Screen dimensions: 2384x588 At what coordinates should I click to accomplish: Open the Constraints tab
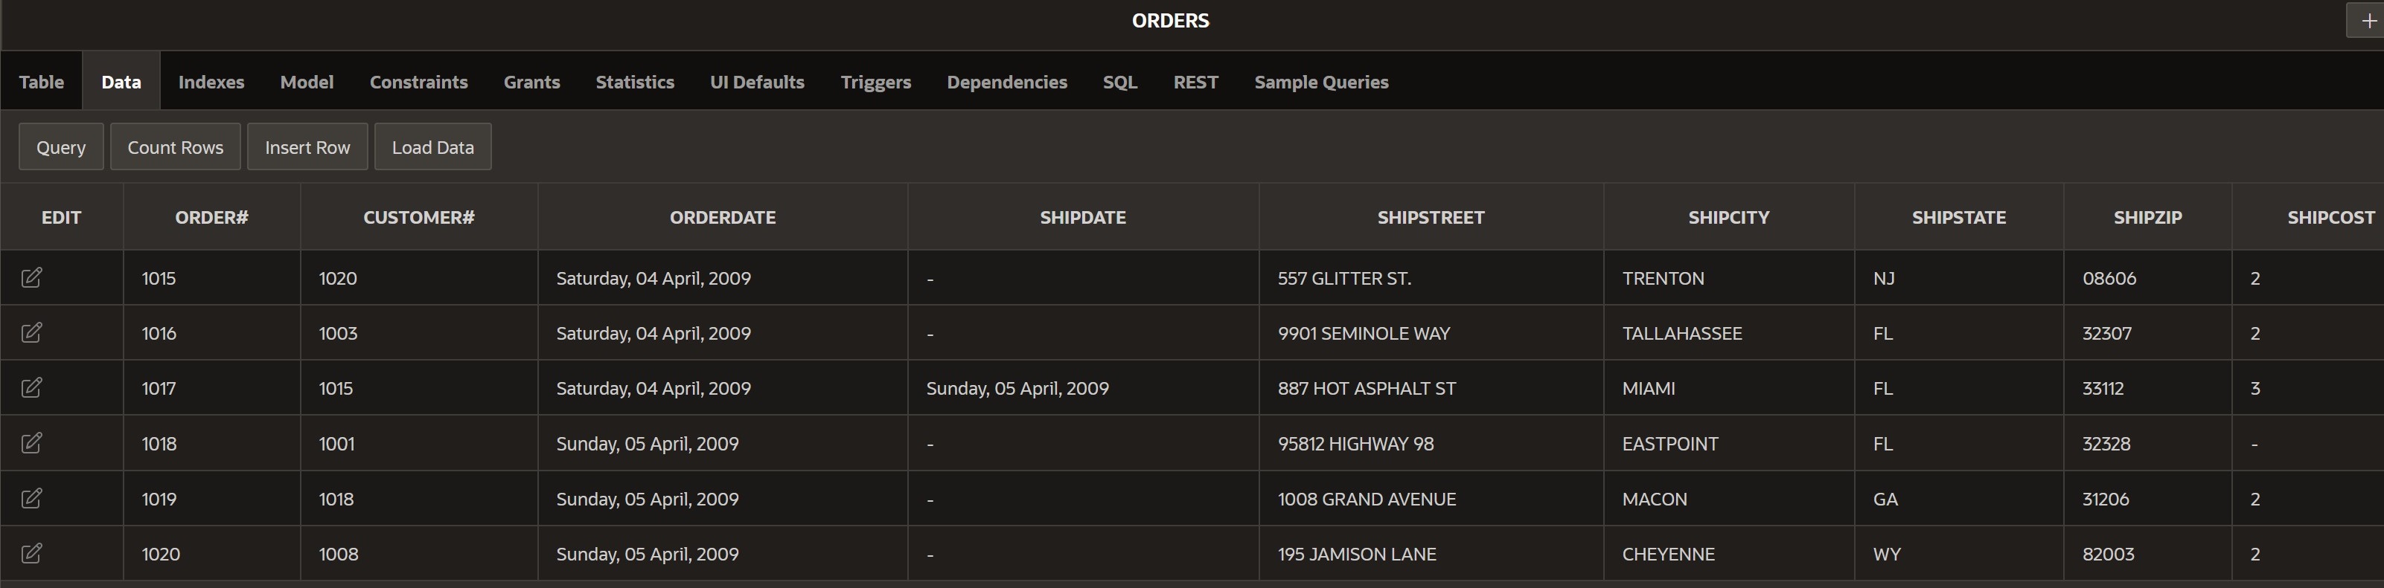tap(418, 81)
